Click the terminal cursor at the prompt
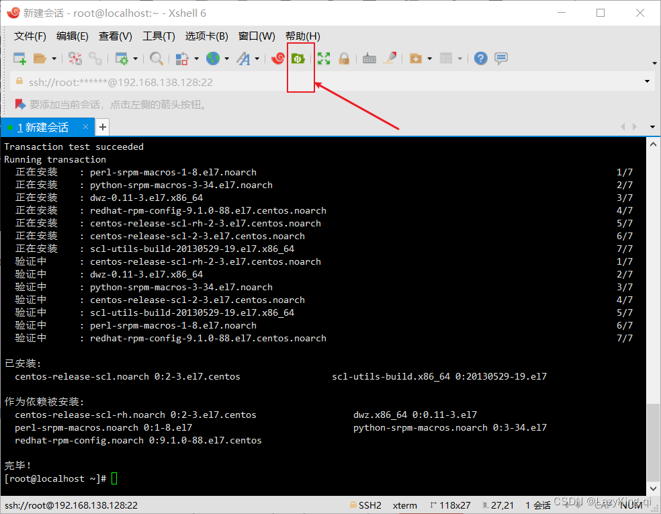 (114, 478)
